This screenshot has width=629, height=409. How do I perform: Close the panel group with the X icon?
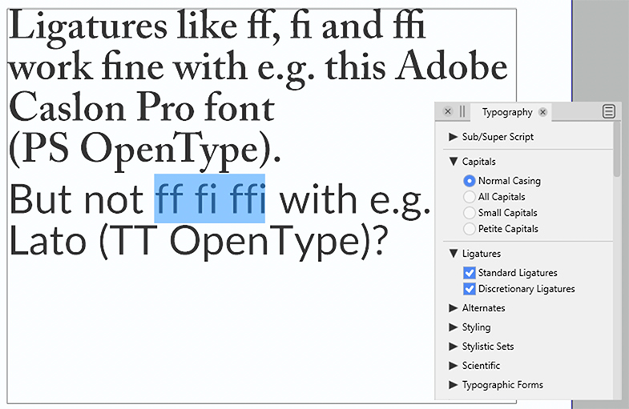[448, 112]
